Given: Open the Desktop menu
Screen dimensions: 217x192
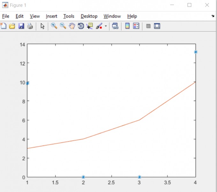Looking at the screenshot, I should point(89,16).
